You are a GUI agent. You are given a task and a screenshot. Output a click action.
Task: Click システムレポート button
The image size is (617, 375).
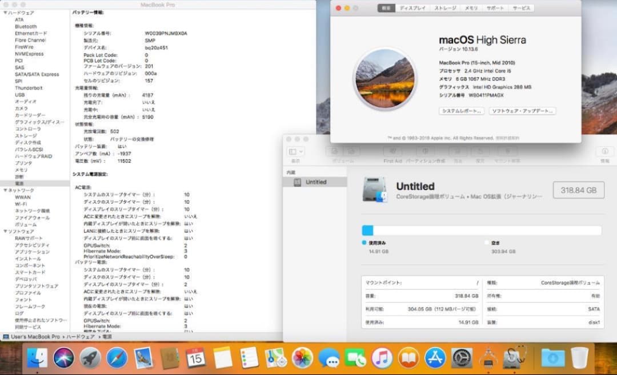pyautogui.click(x=462, y=111)
